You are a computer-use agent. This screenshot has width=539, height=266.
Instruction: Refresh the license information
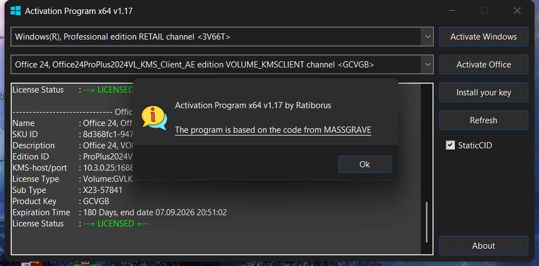[483, 120]
